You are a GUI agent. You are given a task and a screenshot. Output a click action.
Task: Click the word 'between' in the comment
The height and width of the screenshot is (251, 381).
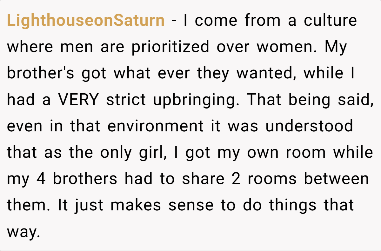point(337,179)
